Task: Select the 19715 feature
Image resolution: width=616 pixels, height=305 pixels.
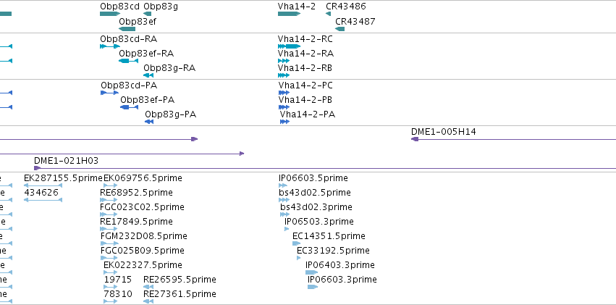Action: [x=111, y=287]
